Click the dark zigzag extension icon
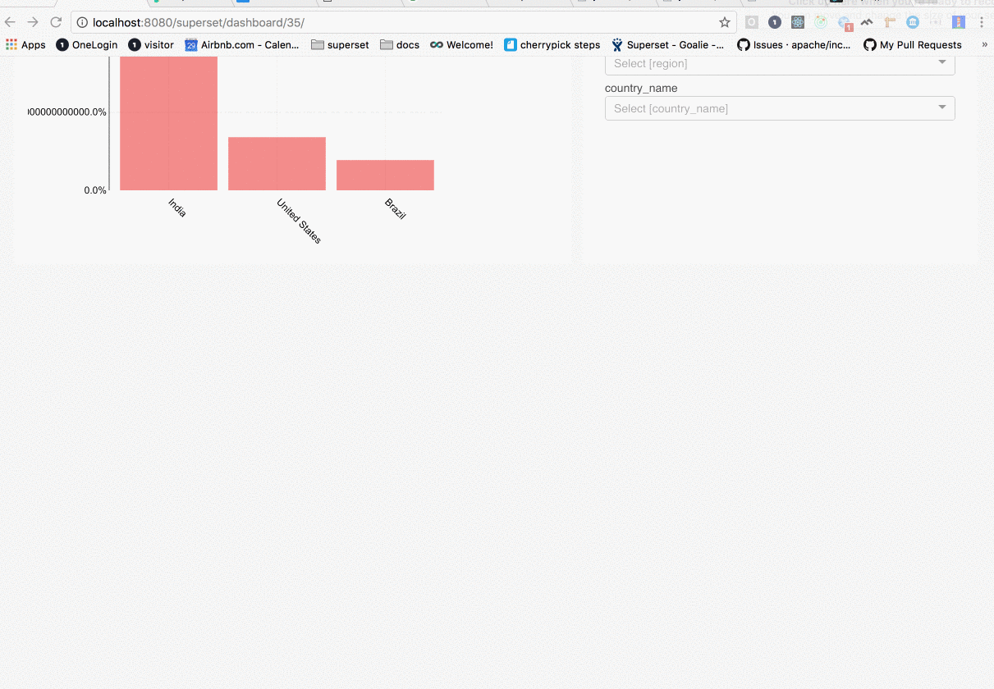994x689 pixels. pyautogui.click(x=867, y=22)
